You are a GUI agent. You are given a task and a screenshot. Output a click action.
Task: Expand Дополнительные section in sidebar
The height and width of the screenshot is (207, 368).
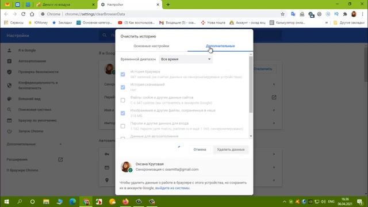point(34,144)
